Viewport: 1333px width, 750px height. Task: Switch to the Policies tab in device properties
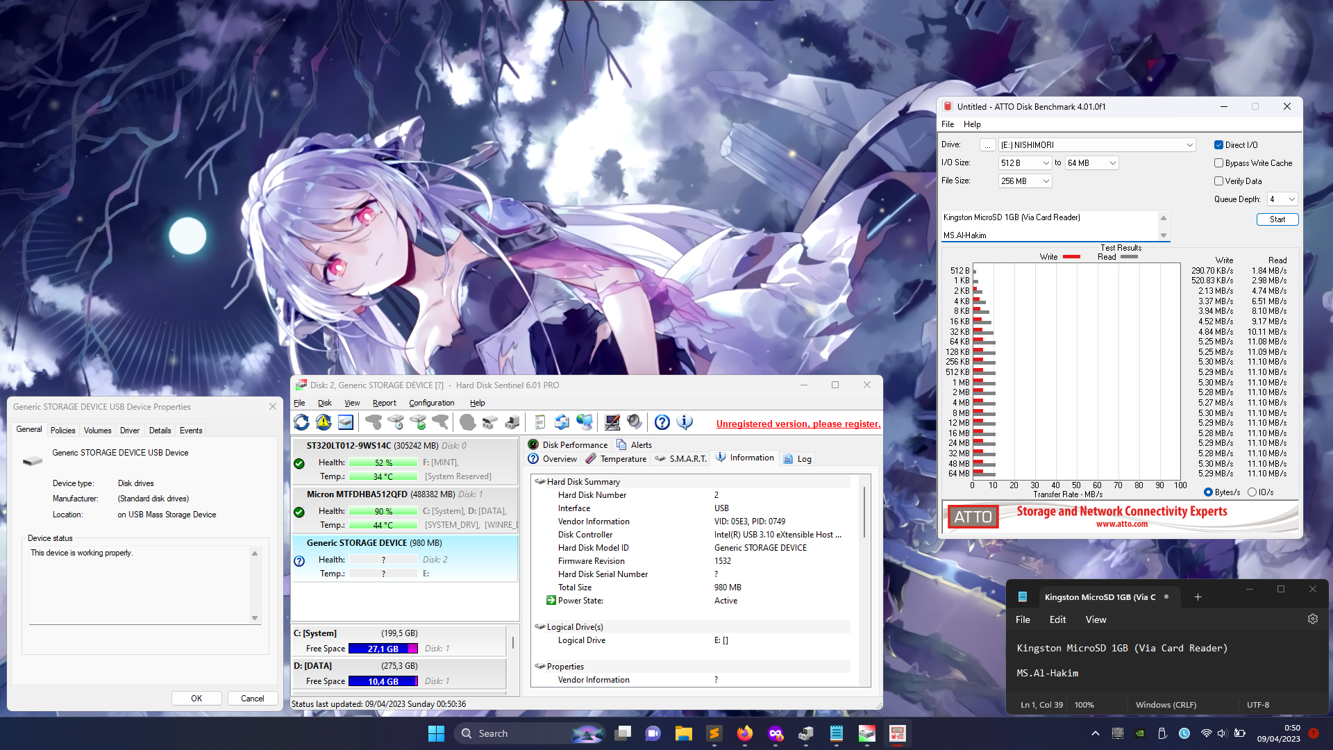pyautogui.click(x=62, y=431)
